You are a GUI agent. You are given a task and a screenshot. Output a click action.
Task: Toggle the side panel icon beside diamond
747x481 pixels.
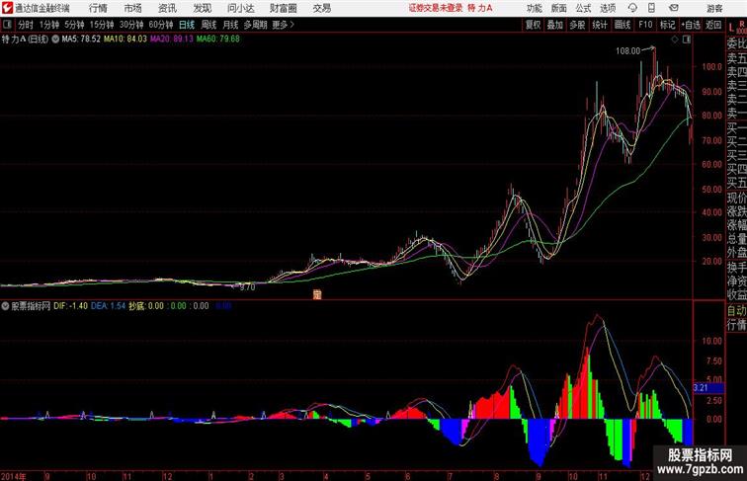click(x=687, y=40)
